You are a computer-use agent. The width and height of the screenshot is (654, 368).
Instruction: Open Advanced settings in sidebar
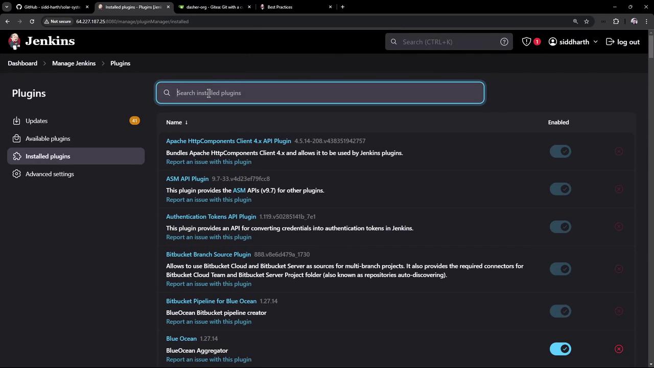(76, 174)
